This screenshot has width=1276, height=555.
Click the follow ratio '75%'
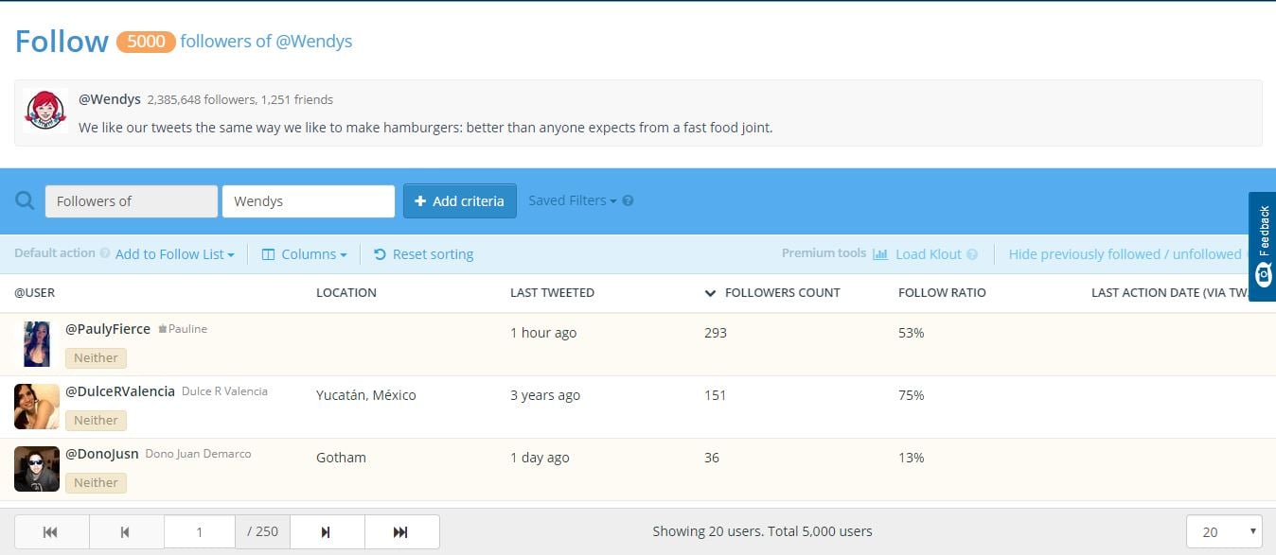[912, 395]
